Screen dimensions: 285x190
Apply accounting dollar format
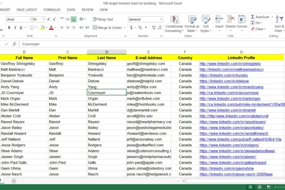pos(131,28)
